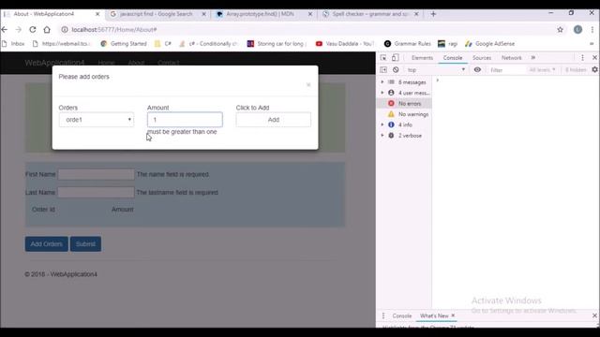Reload the page with the refresh icon

pyautogui.click(x=33, y=29)
